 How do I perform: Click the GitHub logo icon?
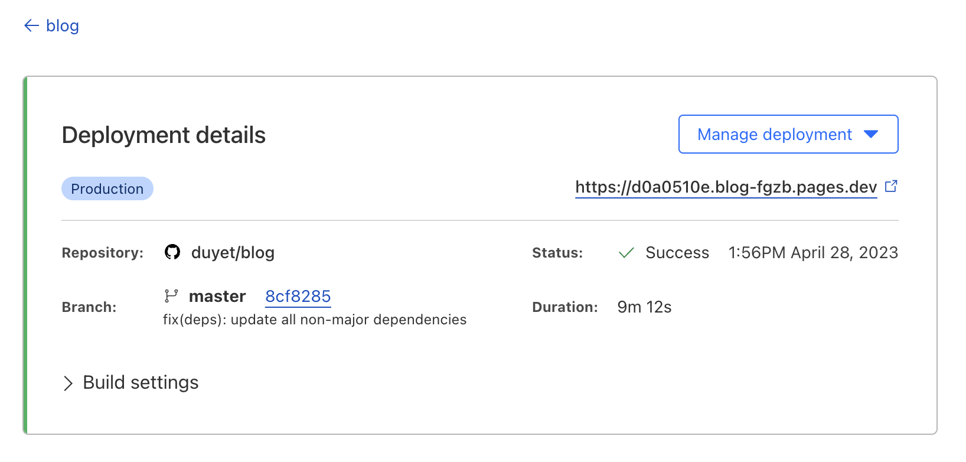pyautogui.click(x=172, y=253)
